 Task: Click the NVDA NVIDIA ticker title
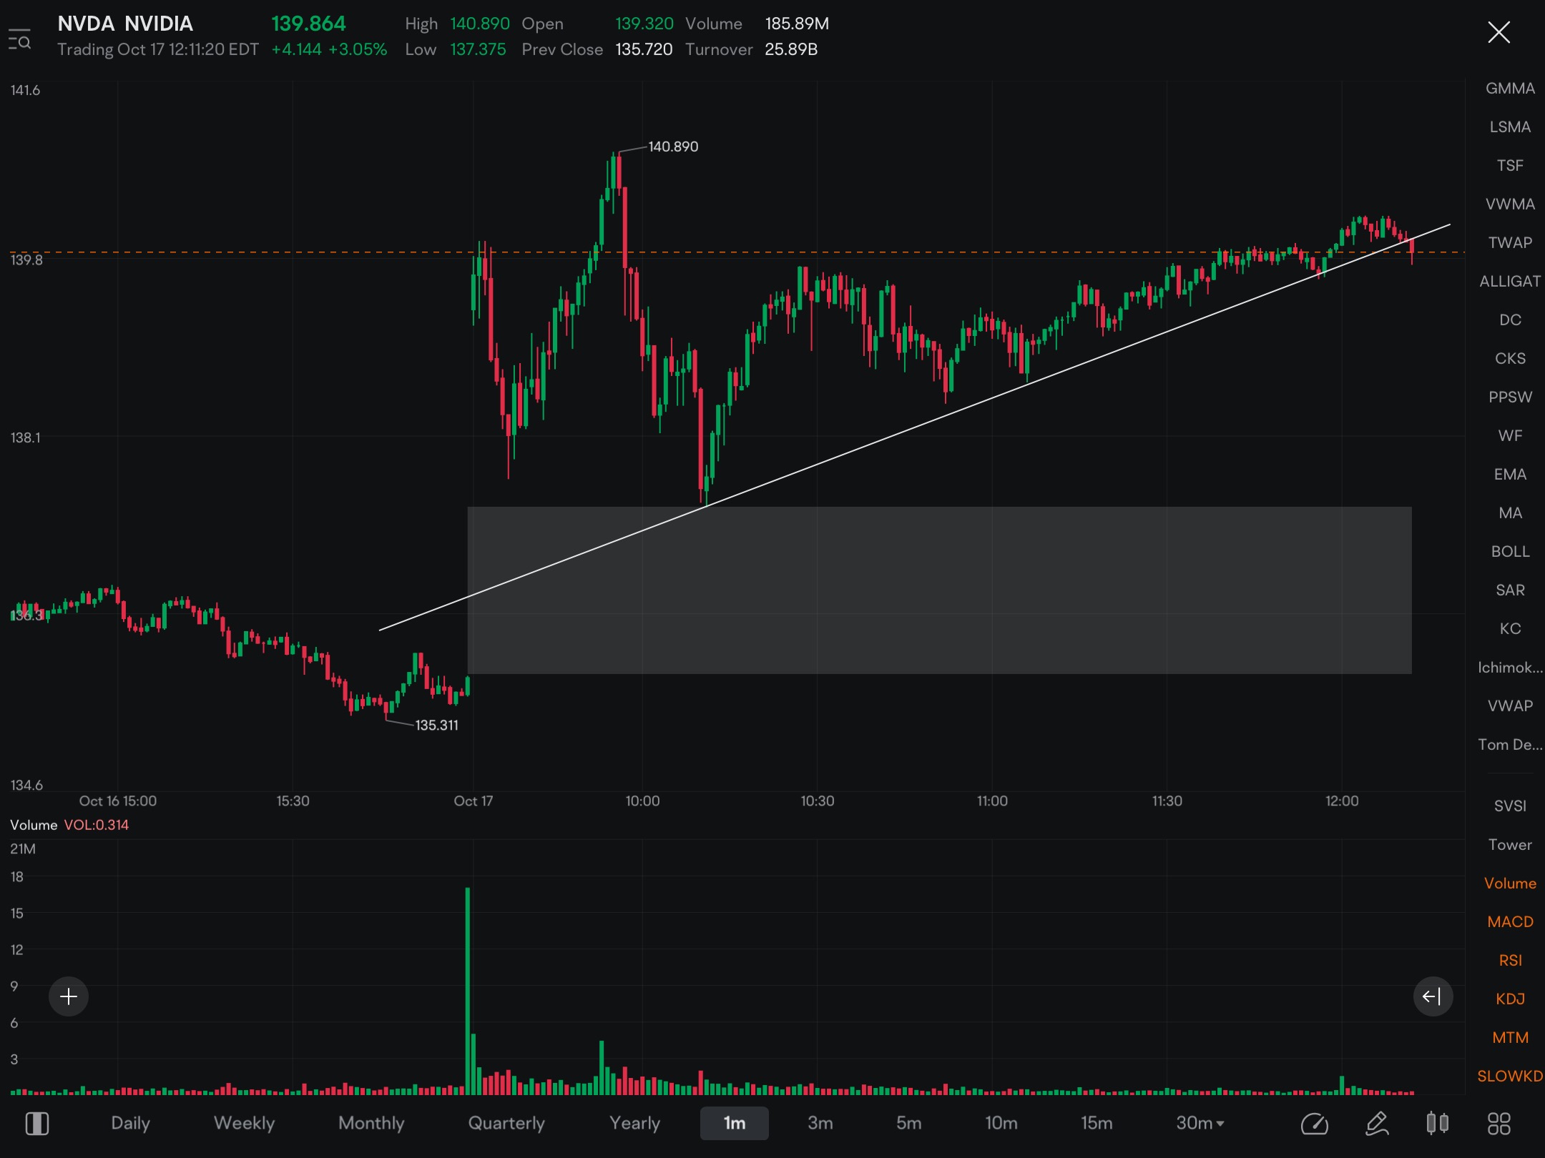(125, 24)
